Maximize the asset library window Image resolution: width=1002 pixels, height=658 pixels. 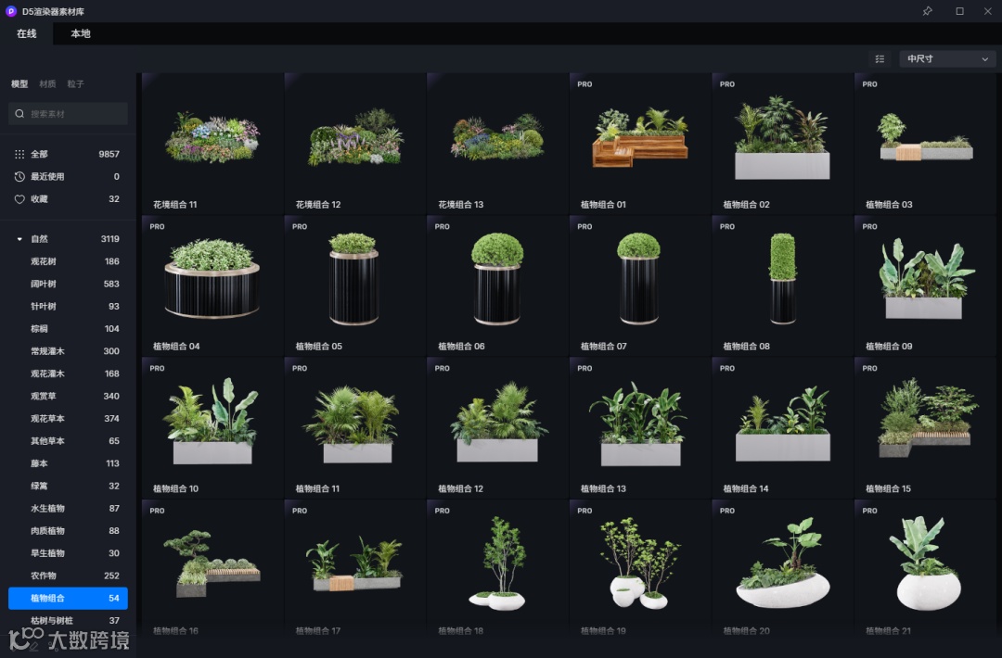click(960, 11)
